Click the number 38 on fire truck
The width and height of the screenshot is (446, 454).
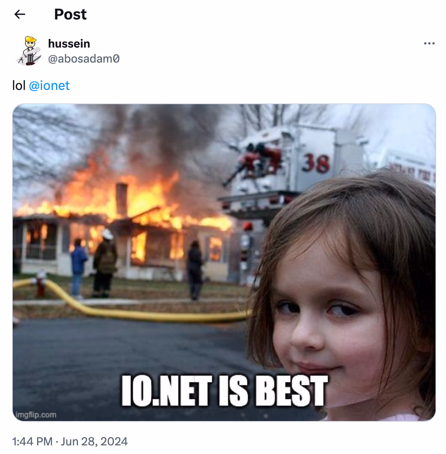[317, 163]
